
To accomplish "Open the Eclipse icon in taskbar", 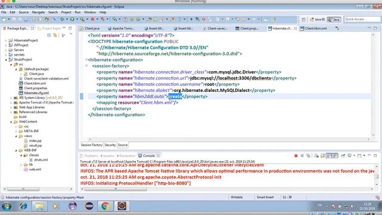I will pyautogui.click(x=89, y=206).
